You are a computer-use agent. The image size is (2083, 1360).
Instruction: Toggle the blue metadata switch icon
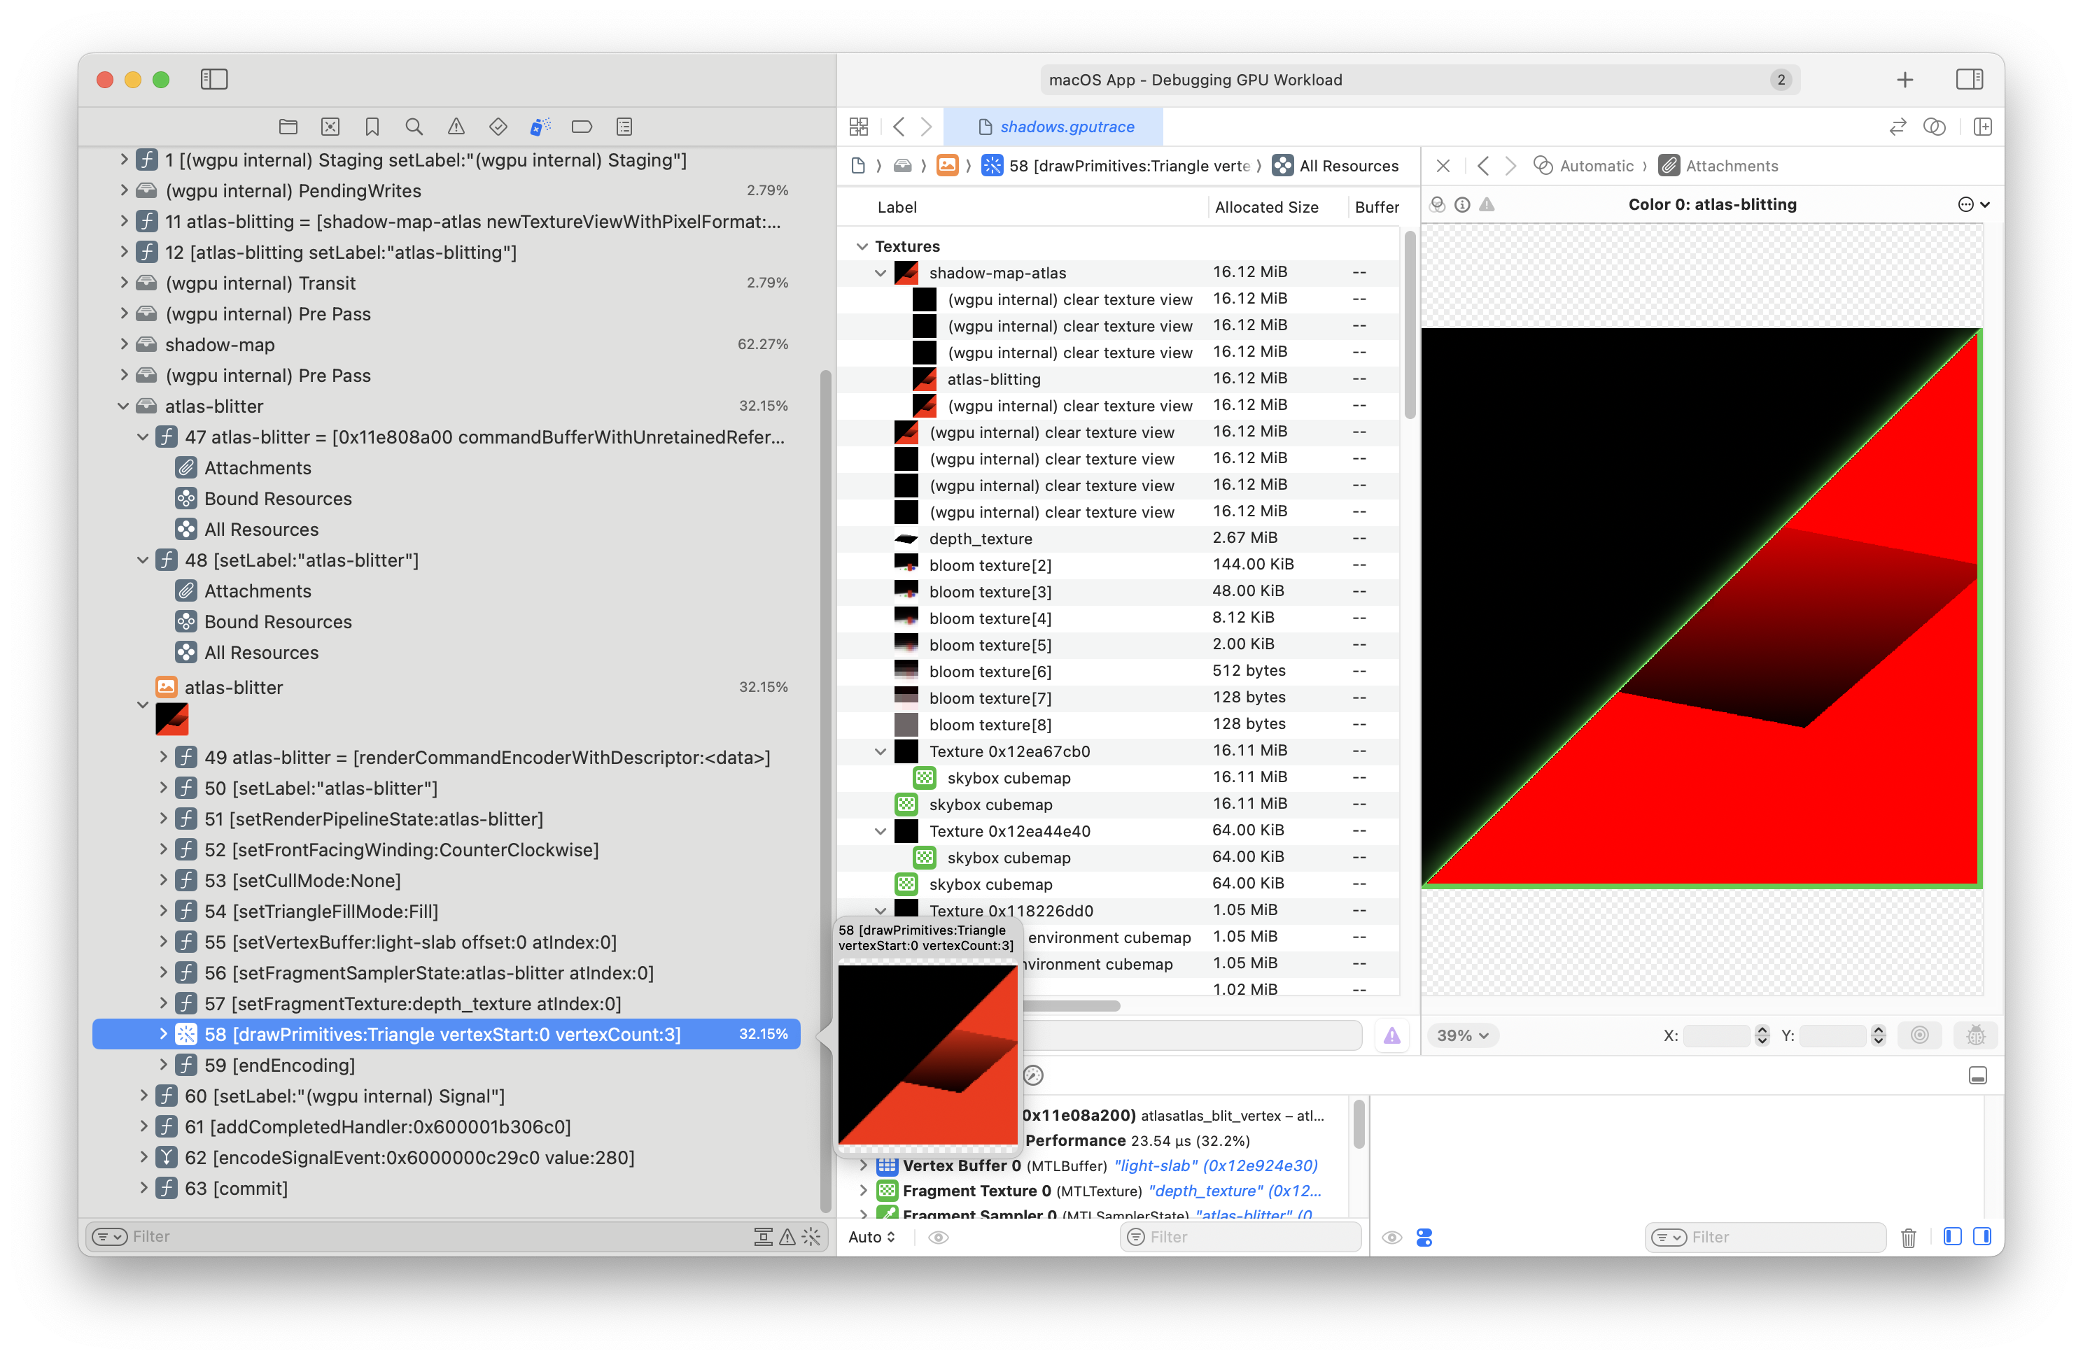tap(1424, 1238)
